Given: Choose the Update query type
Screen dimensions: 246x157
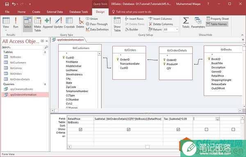Looking at the screenshot, I should [x=58, y=23].
